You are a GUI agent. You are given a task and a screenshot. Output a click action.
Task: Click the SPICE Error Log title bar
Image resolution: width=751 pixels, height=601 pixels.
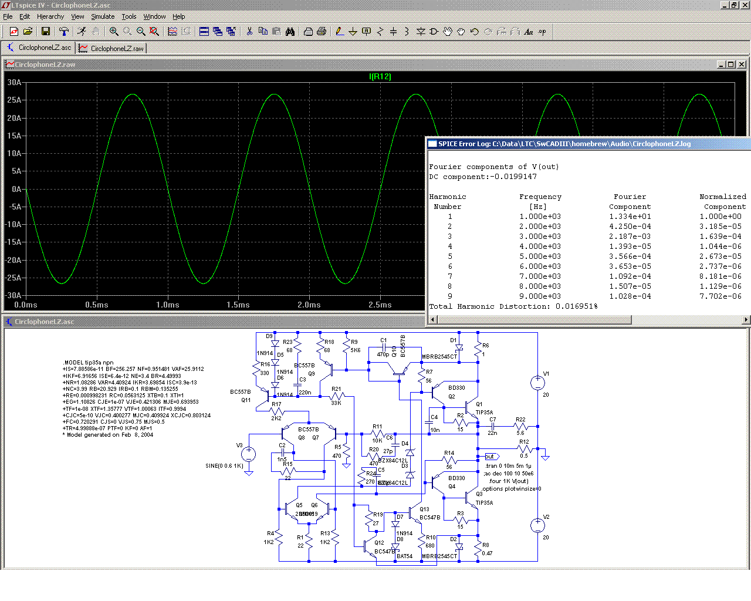point(588,144)
